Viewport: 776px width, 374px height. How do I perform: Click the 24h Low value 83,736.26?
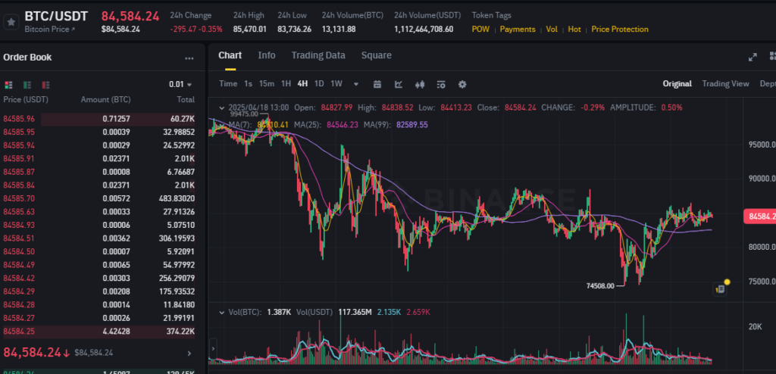click(x=295, y=30)
